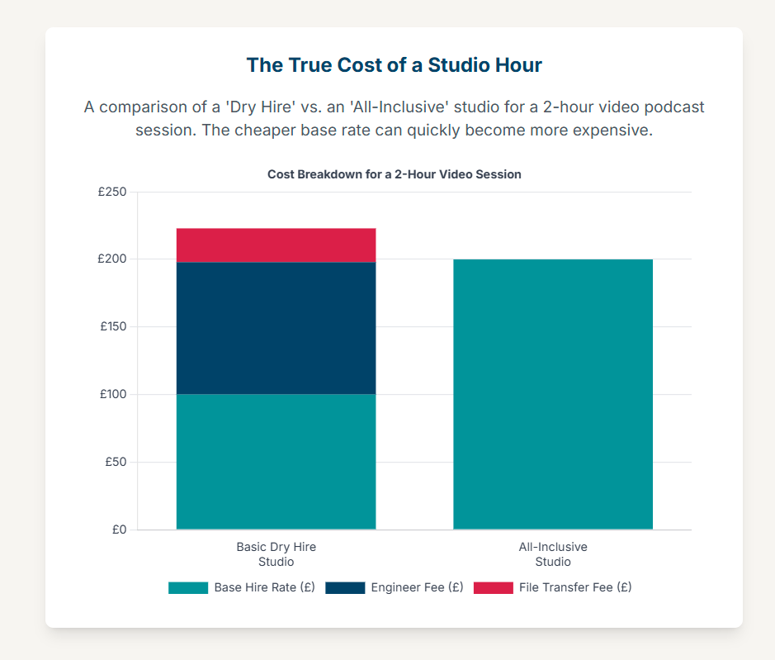The height and width of the screenshot is (660, 775).
Task: Click the 'Base Hire Rate (£)' legend label
Action: tap(264, 588)
